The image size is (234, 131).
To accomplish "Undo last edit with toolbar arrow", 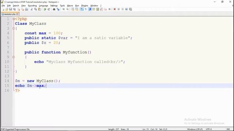I will [x=45, y=9].
